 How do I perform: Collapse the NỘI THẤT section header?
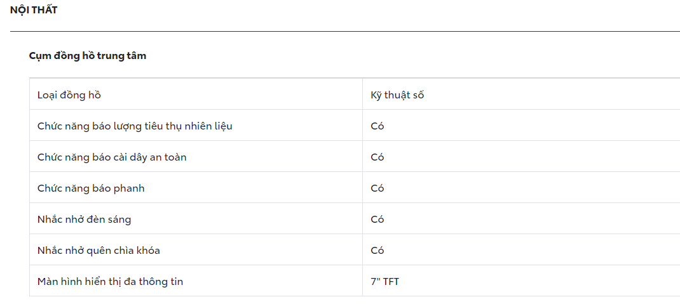pyautogui.click(x=34, y=10)
